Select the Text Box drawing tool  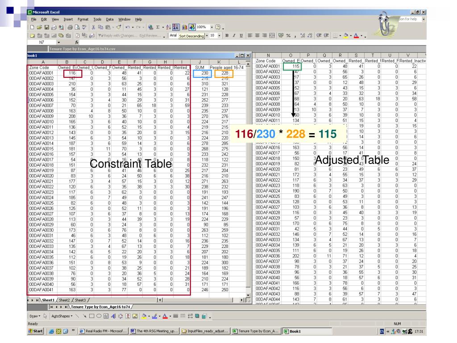tap(106, 316)
